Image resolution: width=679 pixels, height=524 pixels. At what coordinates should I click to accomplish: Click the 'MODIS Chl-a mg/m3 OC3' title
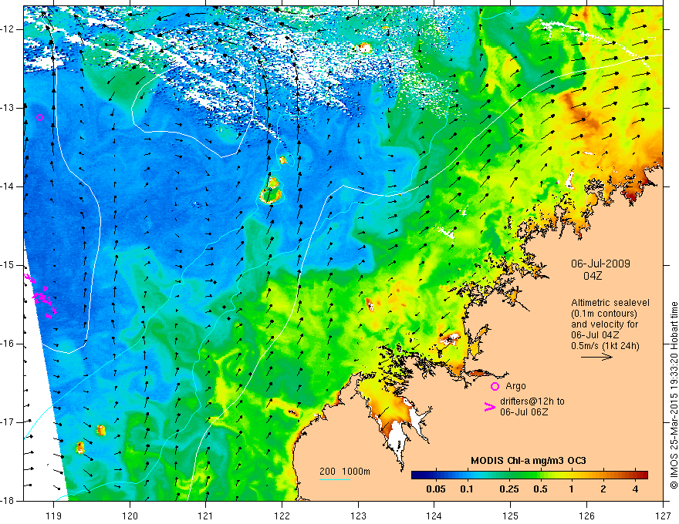(528, 461)
